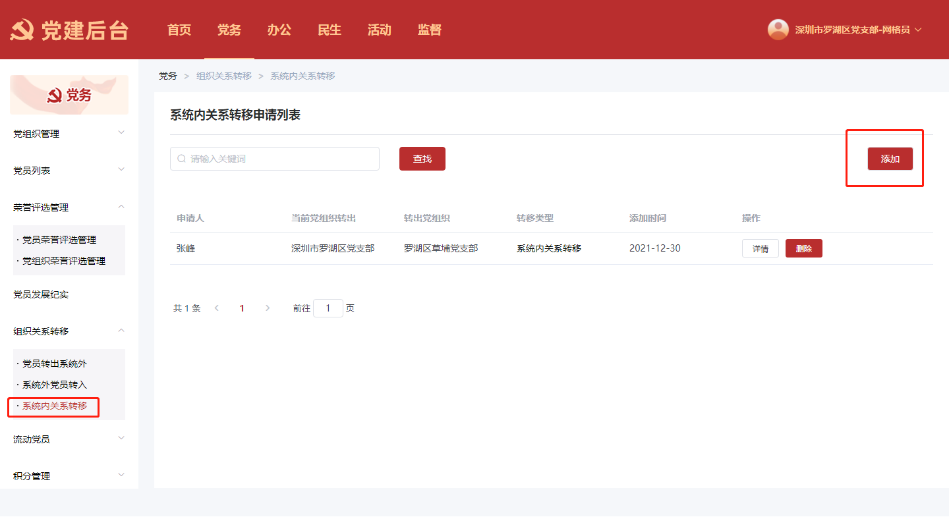
Task: Click the 查找 search button
Action: tap(422, 159)
